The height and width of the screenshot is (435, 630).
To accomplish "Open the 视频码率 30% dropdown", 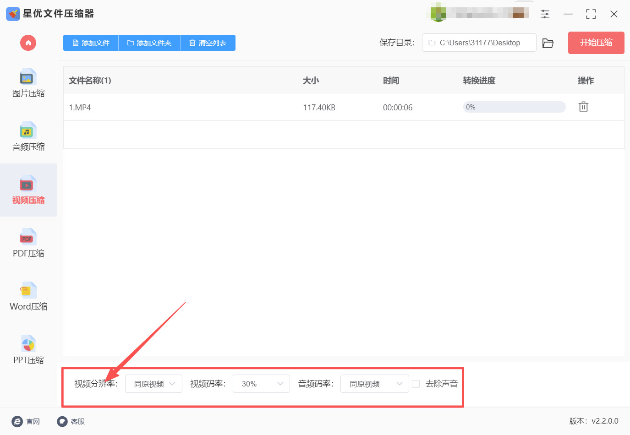I will pos(261,384).
